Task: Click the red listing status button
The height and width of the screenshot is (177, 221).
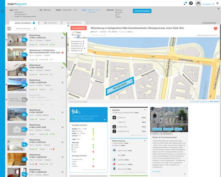Action: [x=79, y=28]
